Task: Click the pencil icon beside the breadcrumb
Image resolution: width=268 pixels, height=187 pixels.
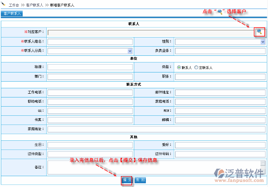Action: click(x=3, y=4)
